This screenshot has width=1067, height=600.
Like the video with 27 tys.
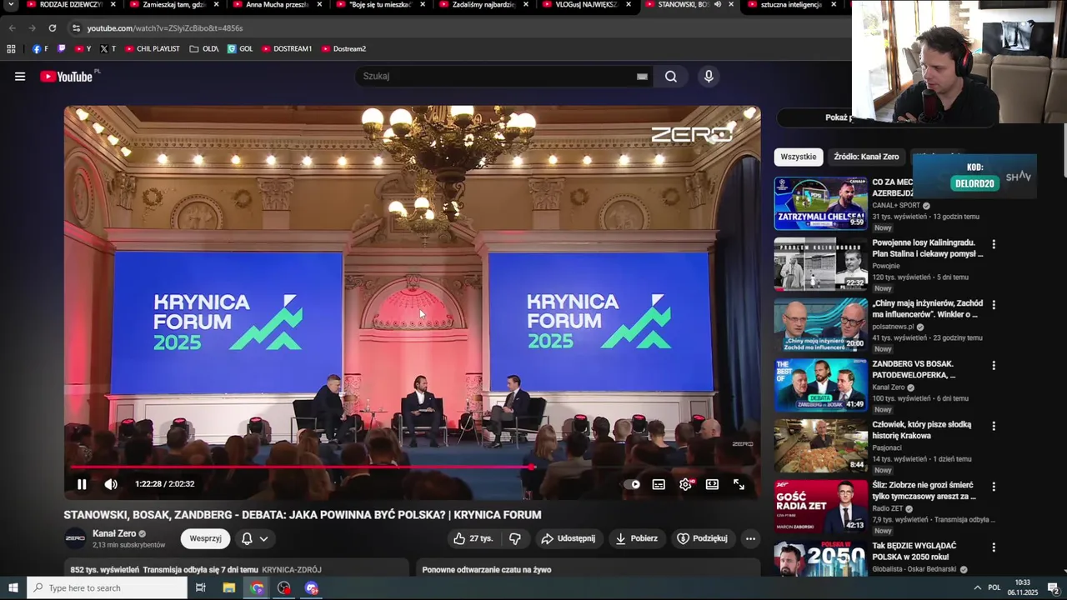(473, 538)
